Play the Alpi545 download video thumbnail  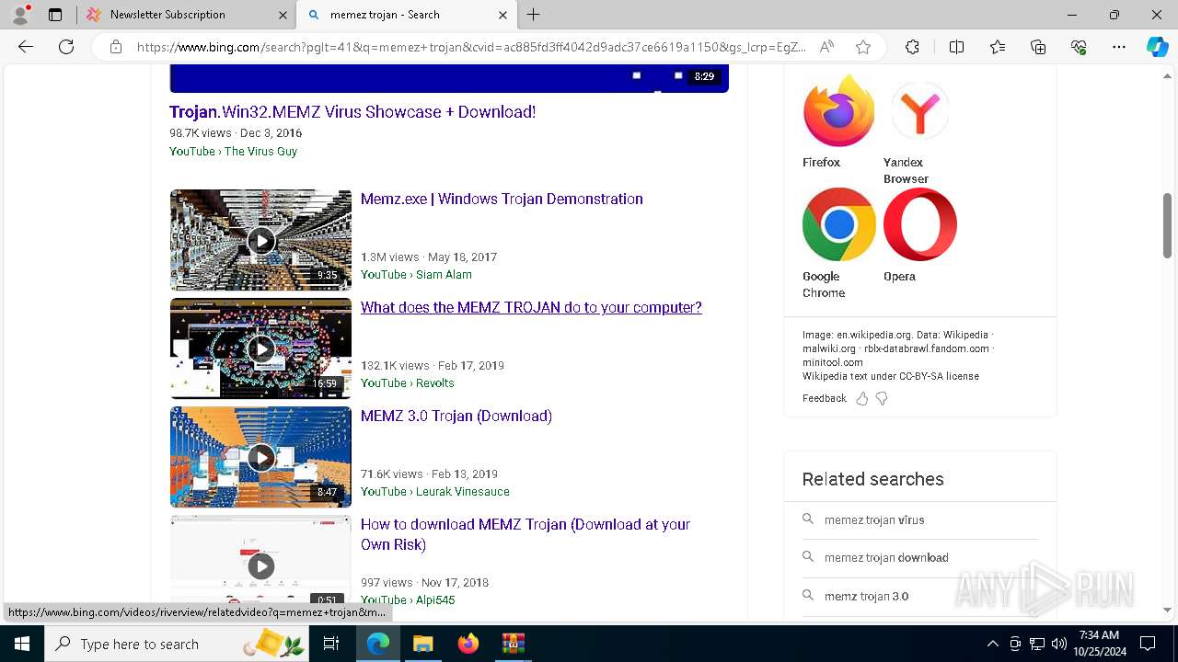point(260,561)
